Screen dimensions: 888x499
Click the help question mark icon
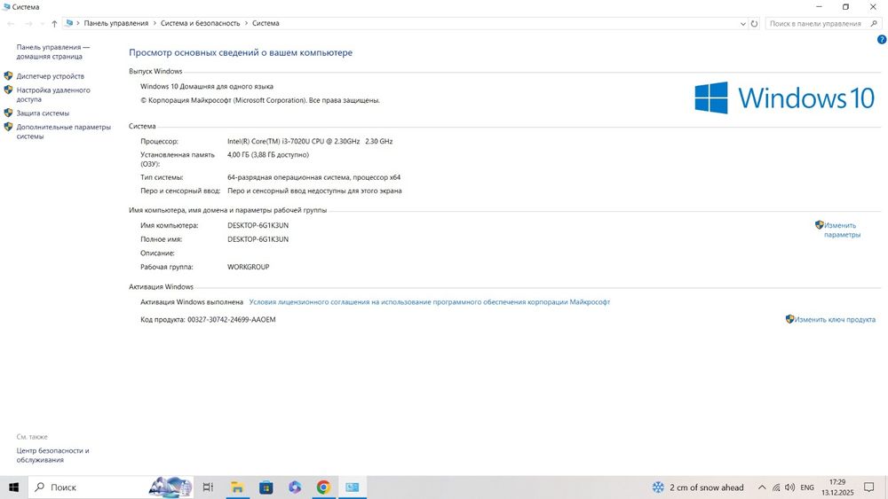click(x=881, y=40)
